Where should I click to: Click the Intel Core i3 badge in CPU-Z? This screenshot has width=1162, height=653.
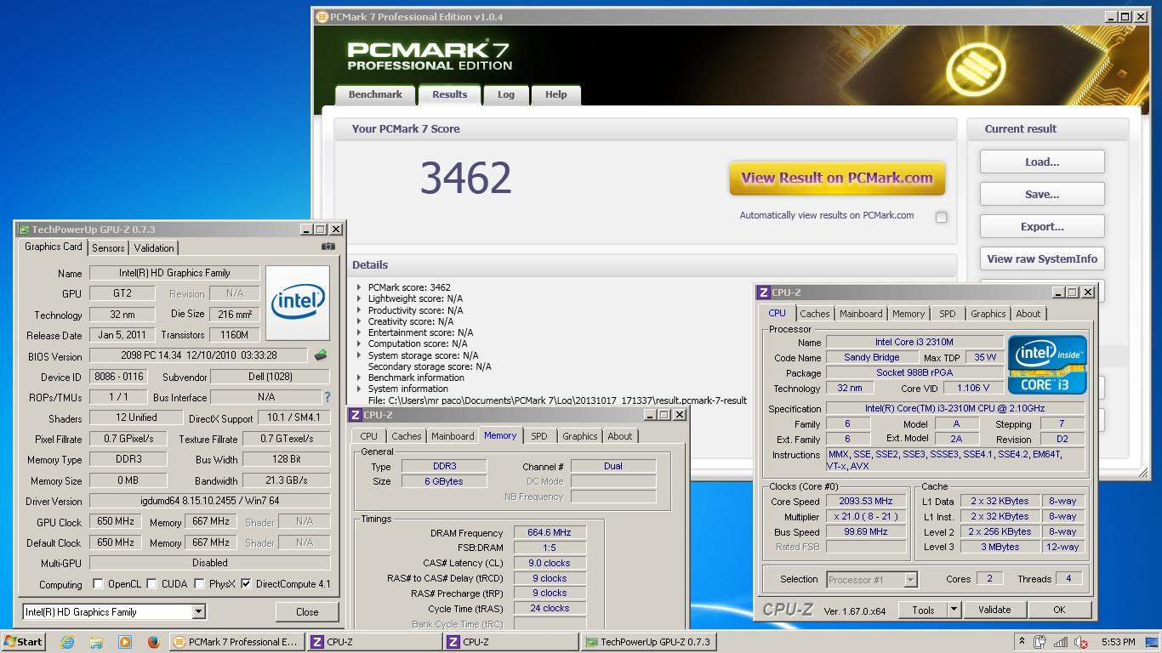[1047, 365]
